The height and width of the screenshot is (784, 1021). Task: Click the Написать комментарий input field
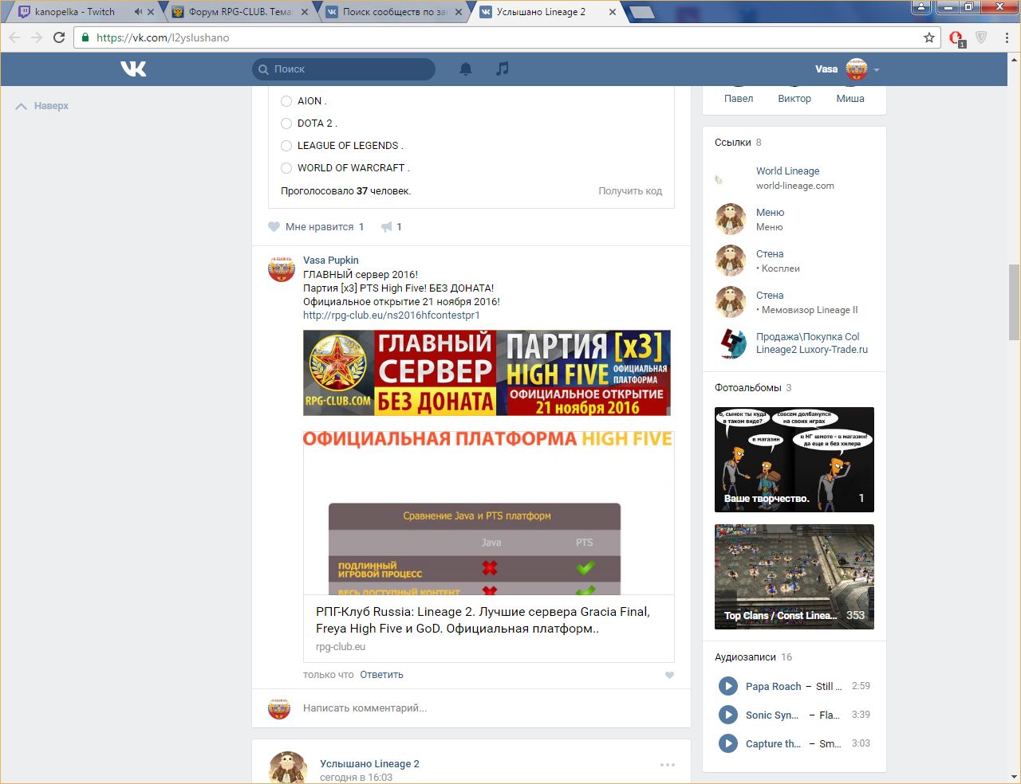pos(483,708)
